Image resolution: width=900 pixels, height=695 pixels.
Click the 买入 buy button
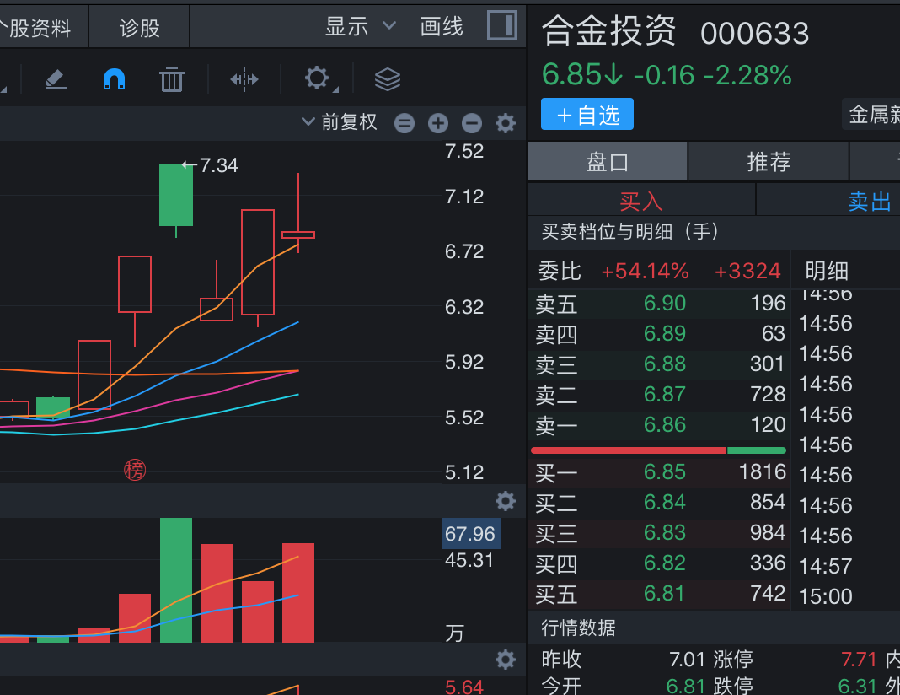641,201
